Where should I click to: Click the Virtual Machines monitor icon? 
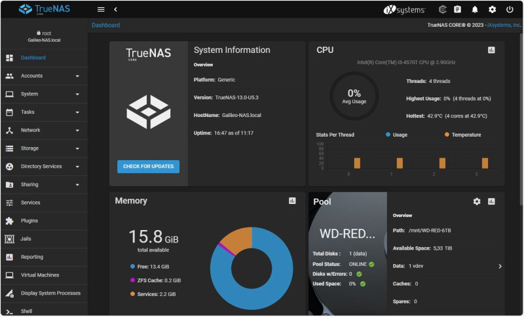[x=9, y=275]
